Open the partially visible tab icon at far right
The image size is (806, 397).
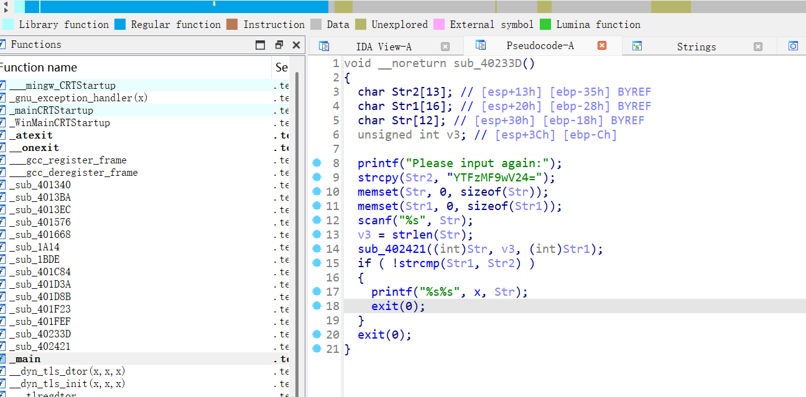point(793,46)
